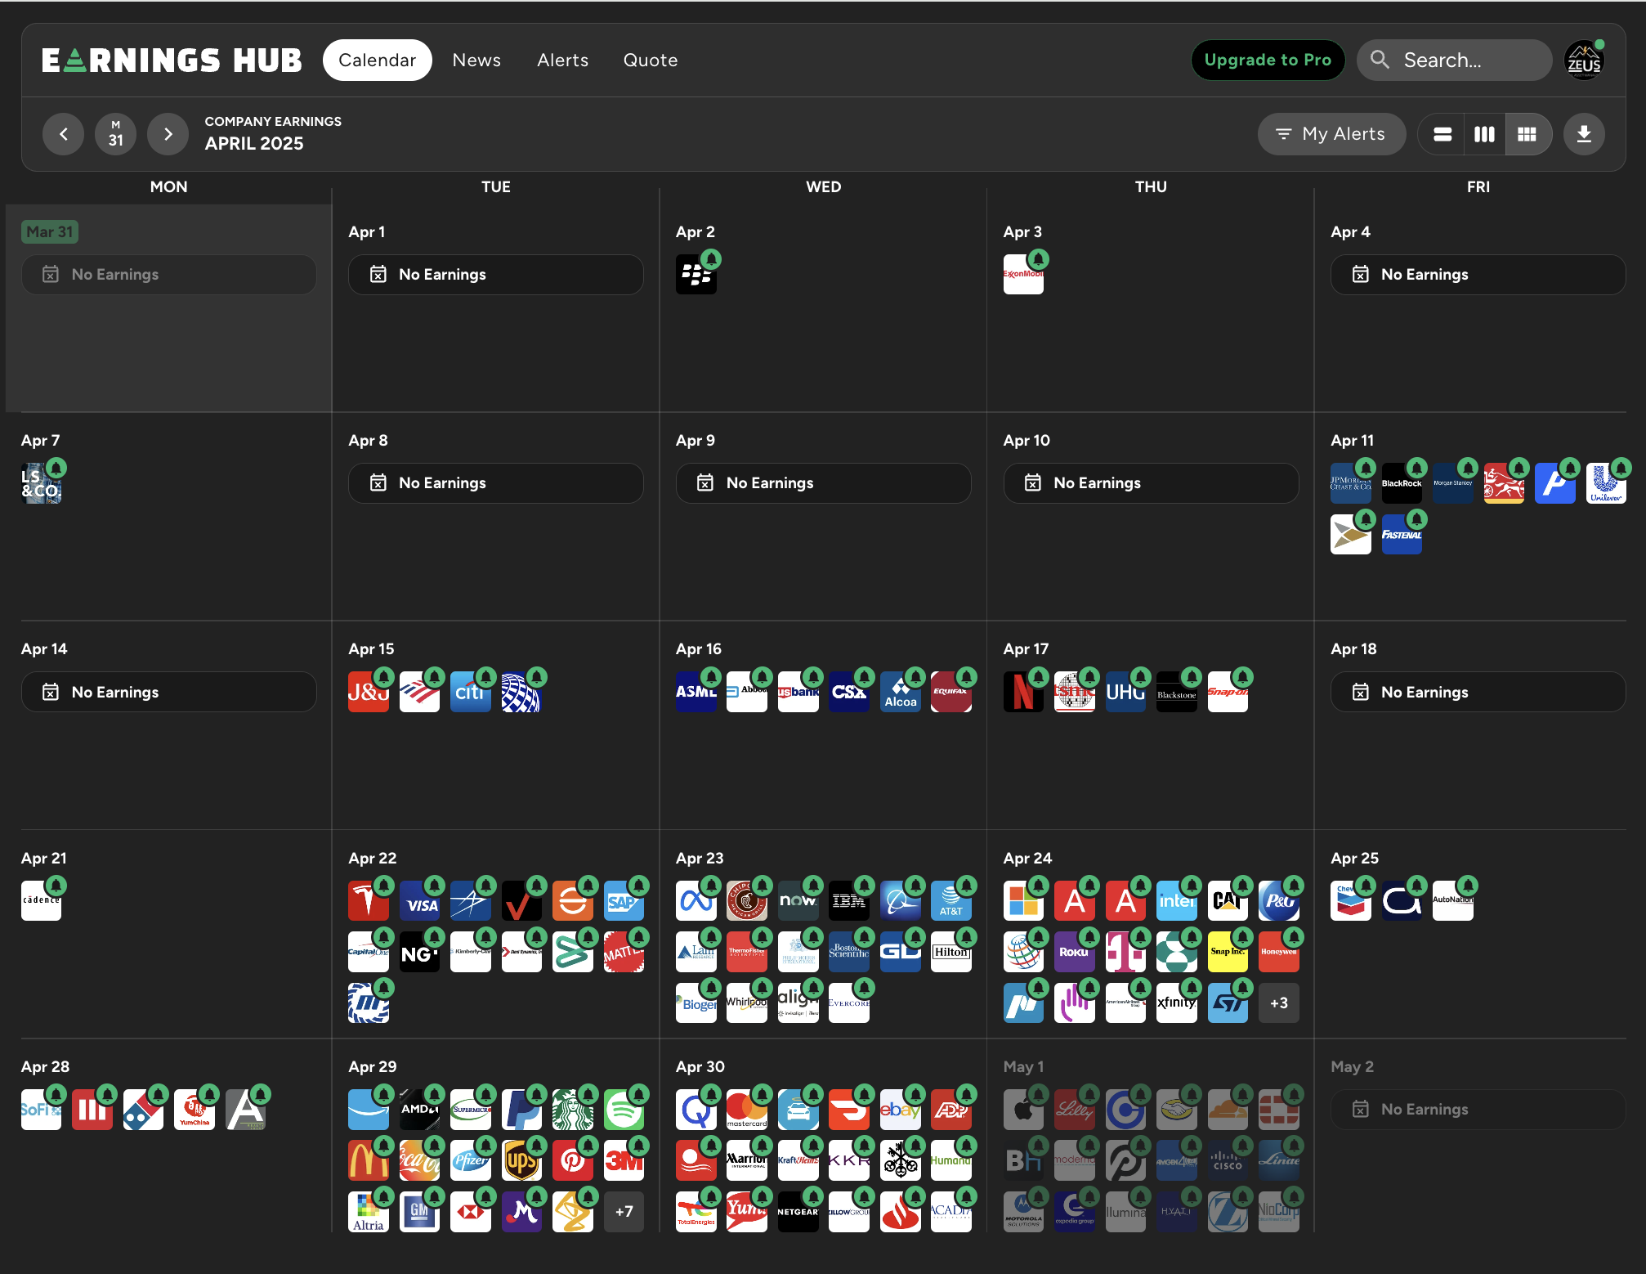Open the ZEUS profile avatar
Image resolution: width=1646 pixels, height=1274 pixels.
(1583, 60)
